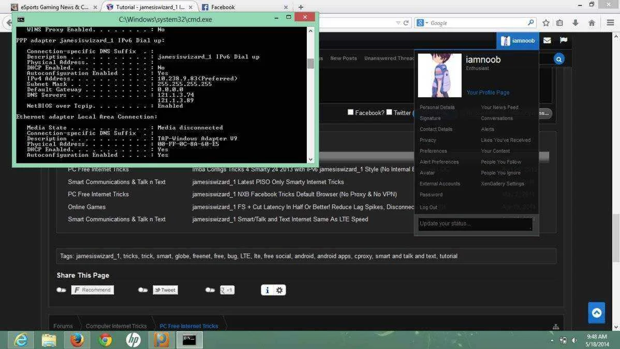Click the forum sitemap icon in breadcrumb
Screen dimensions: 620x349
555,327
